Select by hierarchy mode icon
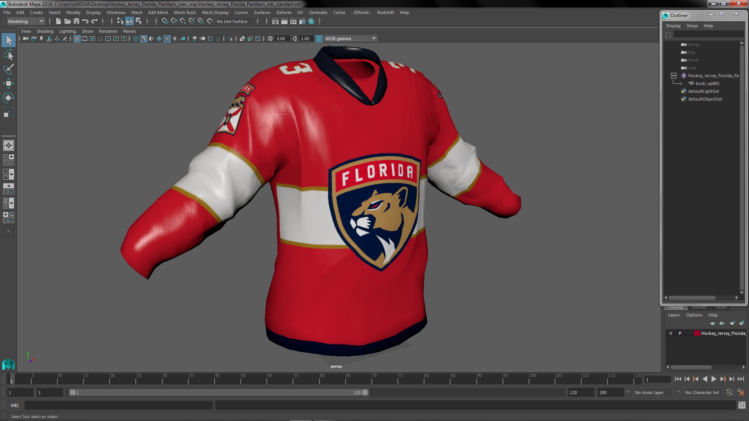Image resolution: width=749 pixels, height=421 pixels. (x=120, y=21)
